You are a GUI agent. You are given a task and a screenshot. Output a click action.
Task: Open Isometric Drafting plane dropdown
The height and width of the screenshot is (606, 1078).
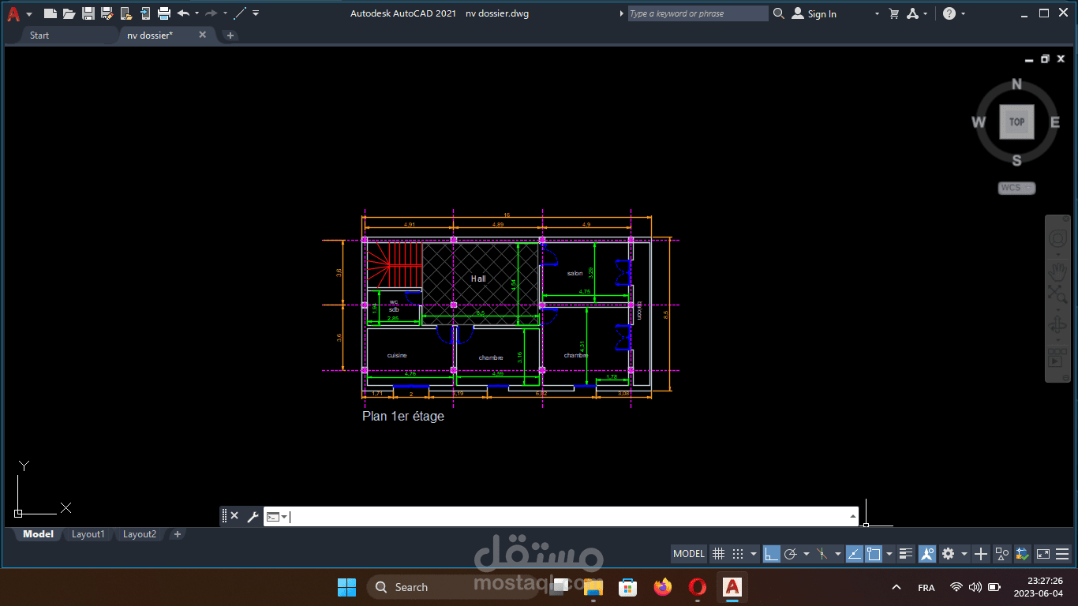click(x=837, y=554)
